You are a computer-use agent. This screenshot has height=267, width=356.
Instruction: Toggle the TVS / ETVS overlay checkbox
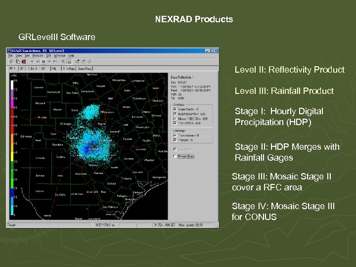point(175,123)
